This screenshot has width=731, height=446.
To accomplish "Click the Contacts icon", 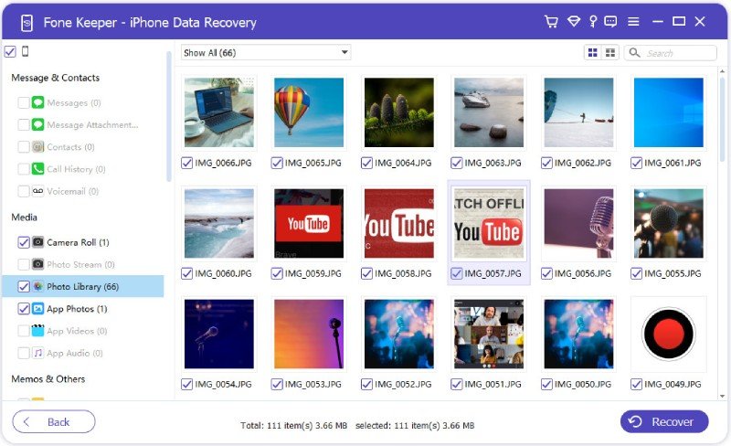I will tap(37, 147).
